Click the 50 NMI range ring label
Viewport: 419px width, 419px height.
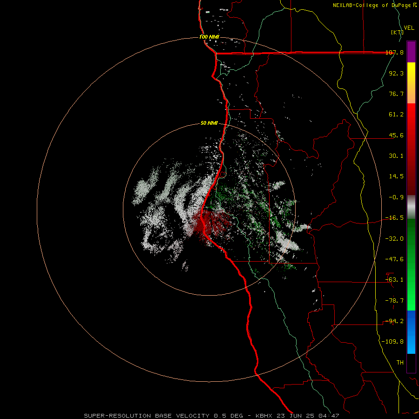[209, 123]
